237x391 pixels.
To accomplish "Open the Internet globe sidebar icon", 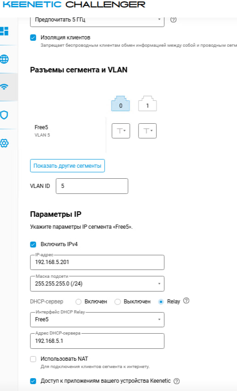I will (x=4, y=59).
